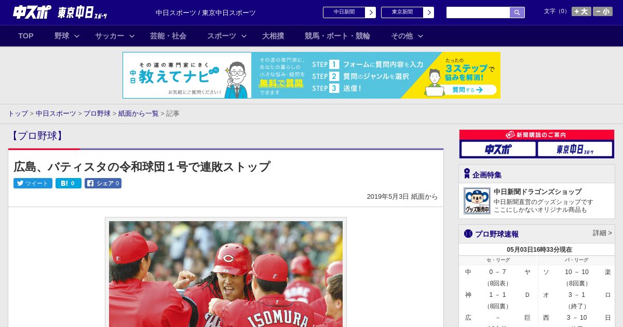Select 大相撲 in navigation bar
623x327 pixels.
273,36
